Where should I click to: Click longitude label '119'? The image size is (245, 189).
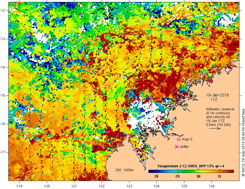[x=19, y=186]
